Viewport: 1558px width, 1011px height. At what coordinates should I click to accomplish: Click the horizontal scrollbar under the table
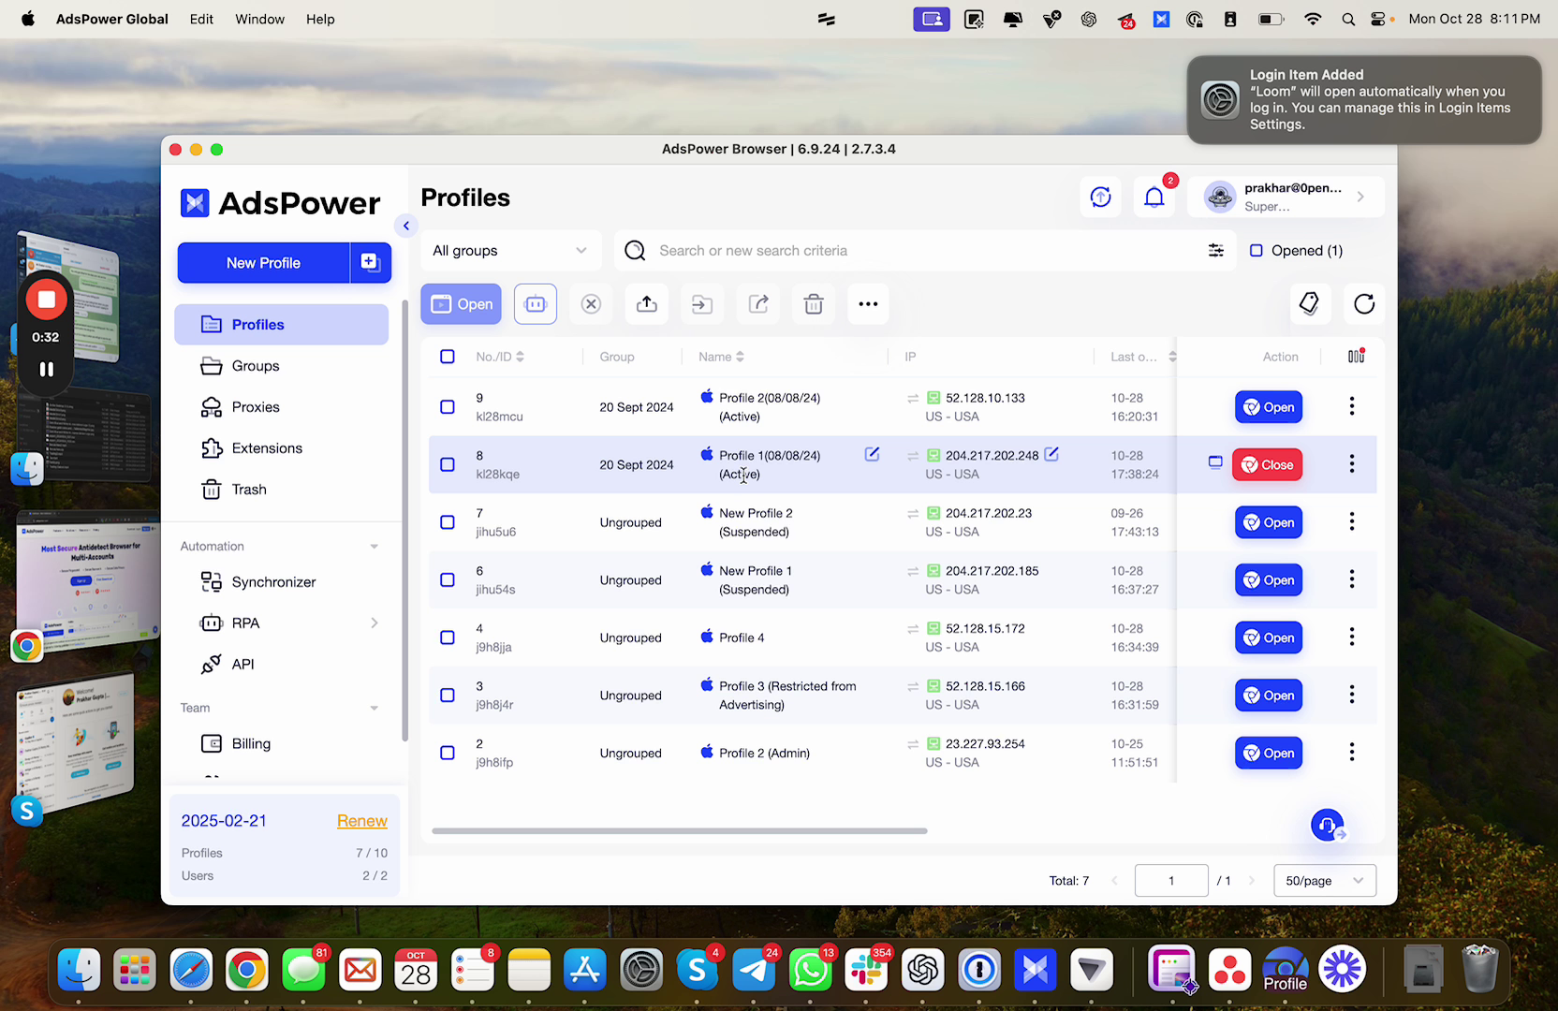coord(679,830)
